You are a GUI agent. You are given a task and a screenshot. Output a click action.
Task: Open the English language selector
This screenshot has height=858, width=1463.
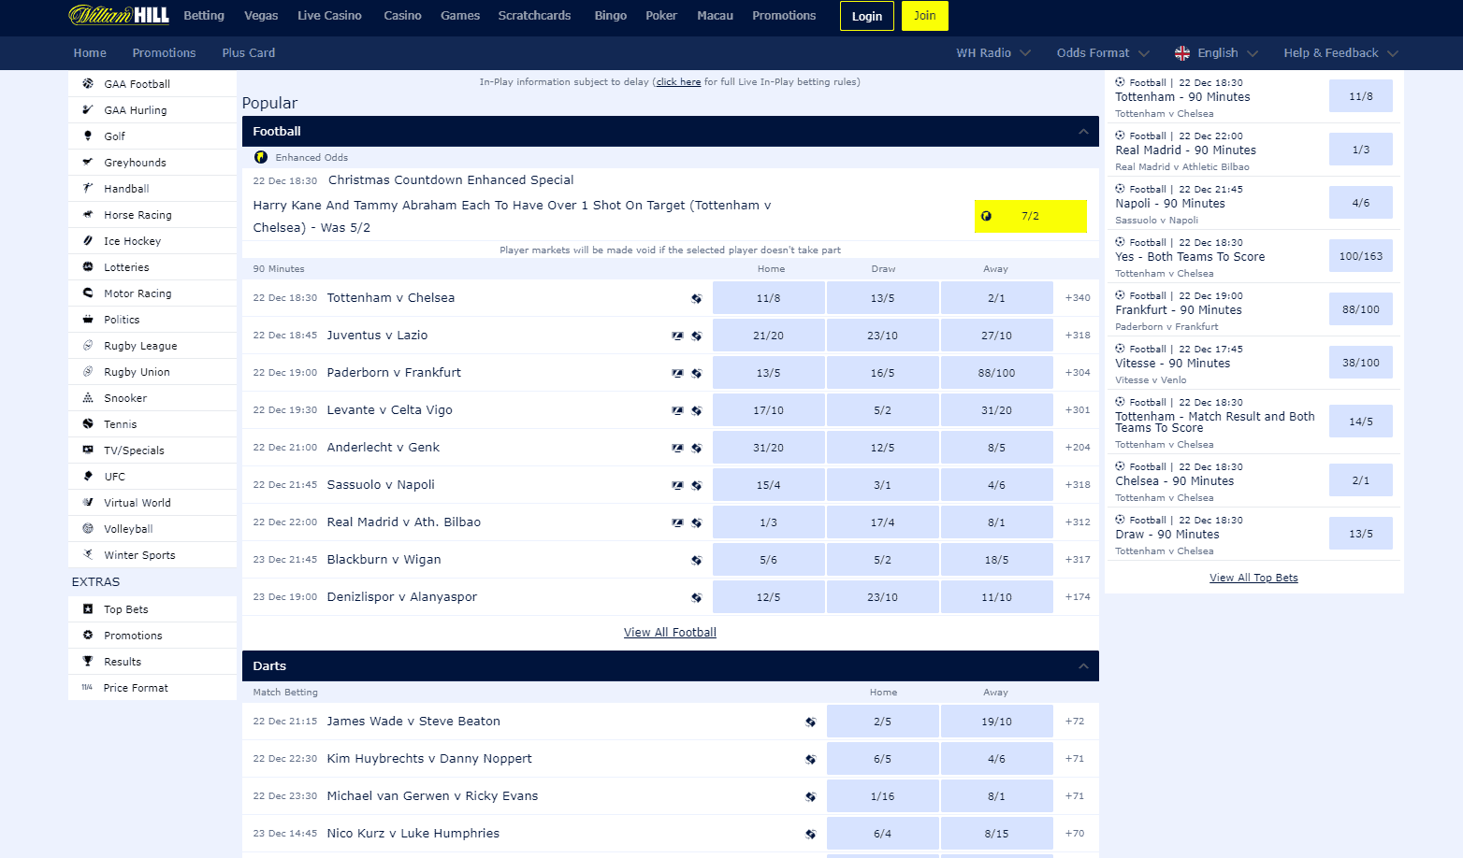coord(1214,52)
